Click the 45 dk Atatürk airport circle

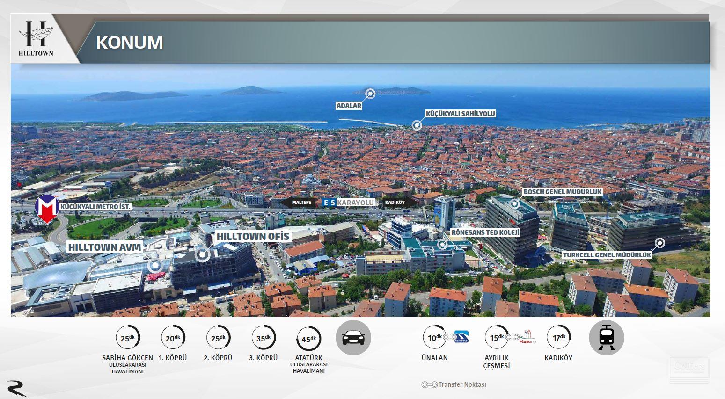(308, 339)
